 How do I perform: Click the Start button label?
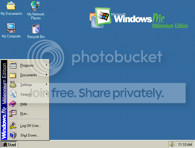point(12,144)
